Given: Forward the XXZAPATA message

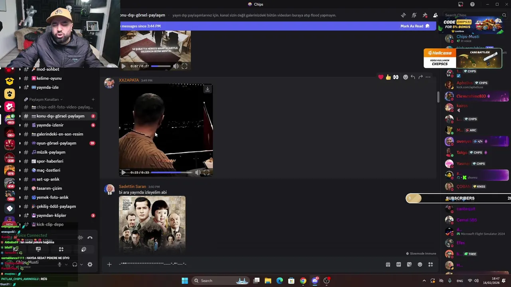Looking at the screenshot, I should (x=420, y=77).
